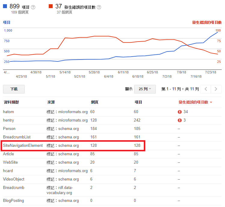Viewport: 225px width, 207px height.
Task: Select the Person data type row
Action: [x=9, y=129]
